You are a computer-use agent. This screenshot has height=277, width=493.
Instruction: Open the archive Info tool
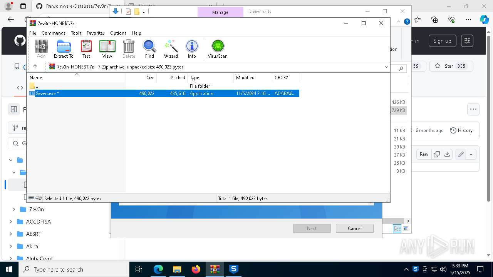[x=192, y=49]
